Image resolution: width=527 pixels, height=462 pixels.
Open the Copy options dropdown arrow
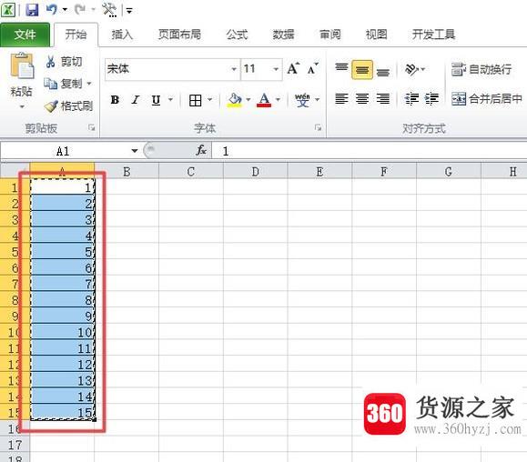pos(89,84)
